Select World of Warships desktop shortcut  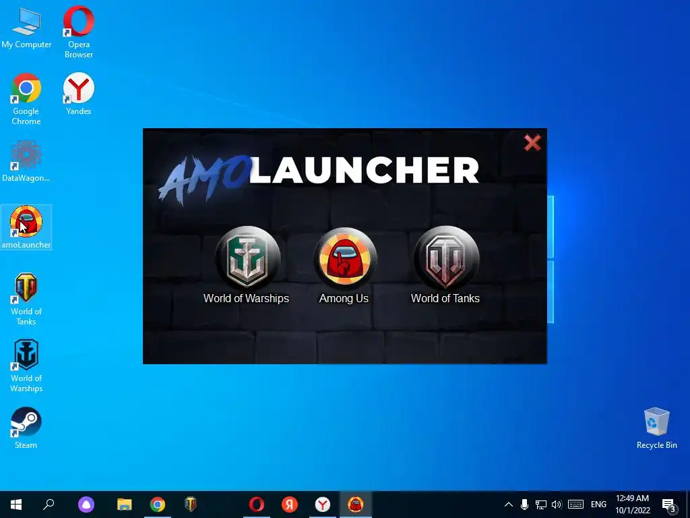pos(26,366)
